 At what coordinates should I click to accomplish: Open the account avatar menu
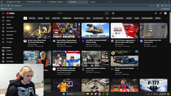point(165,13)
